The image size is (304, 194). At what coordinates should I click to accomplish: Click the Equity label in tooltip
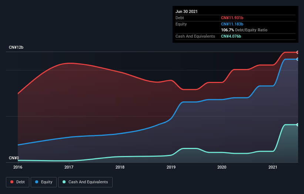(x=181, y=24)
